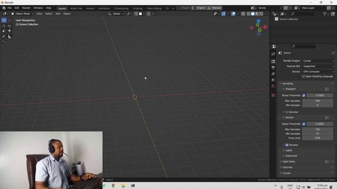337x189 pixels.
Task: Open the Scene properties tab
Action: click(273, 80)
